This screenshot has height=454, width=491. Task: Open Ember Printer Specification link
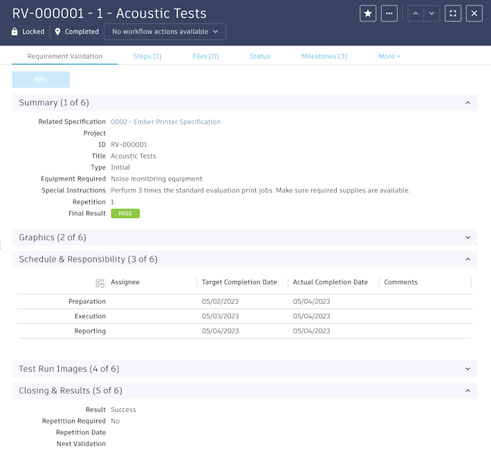166,122
